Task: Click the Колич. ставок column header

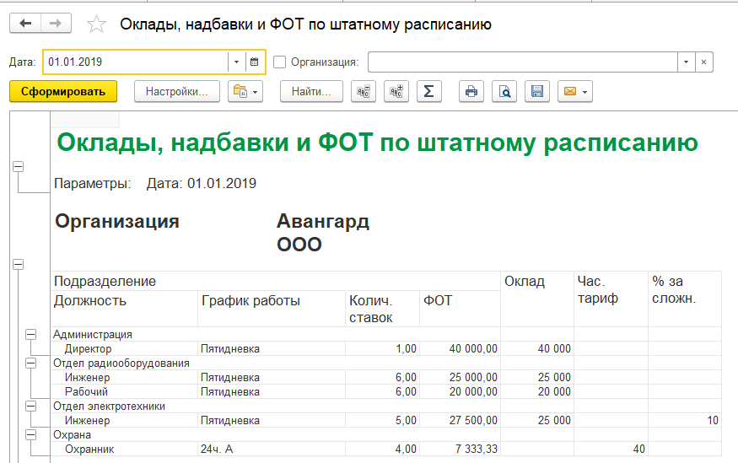Action: (x=382, y=308)
